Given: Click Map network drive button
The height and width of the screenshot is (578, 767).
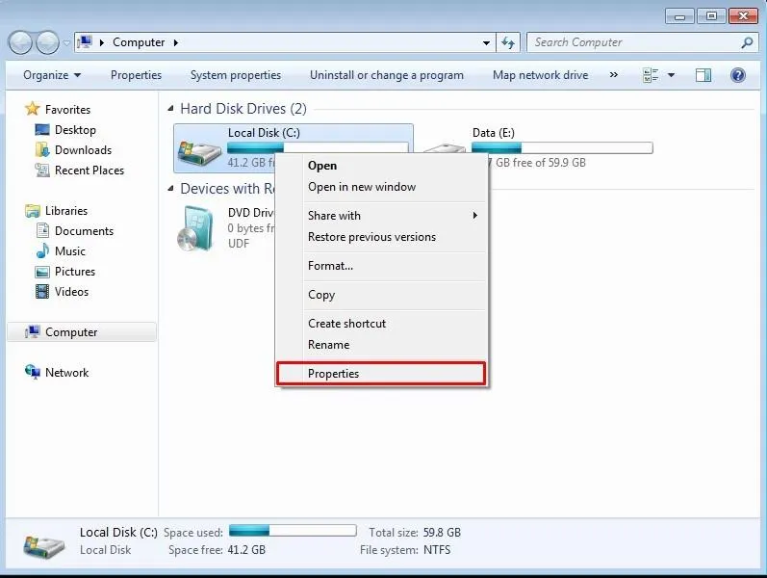Looking at the screenshot, I should coord(540,75).
